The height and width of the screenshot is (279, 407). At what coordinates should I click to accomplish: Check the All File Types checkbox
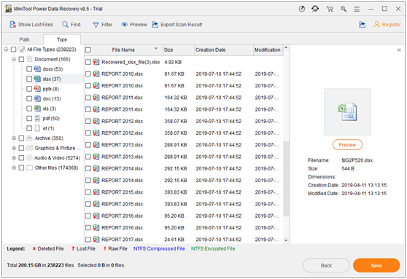[x=14, y=50]
